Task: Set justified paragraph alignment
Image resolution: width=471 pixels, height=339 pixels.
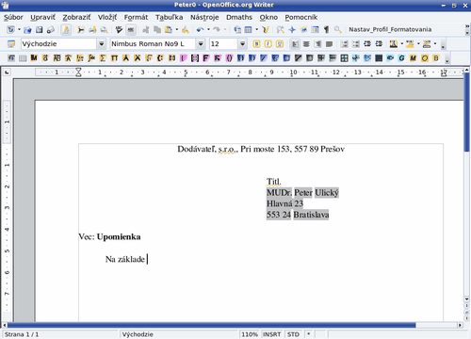Action: 329,44
